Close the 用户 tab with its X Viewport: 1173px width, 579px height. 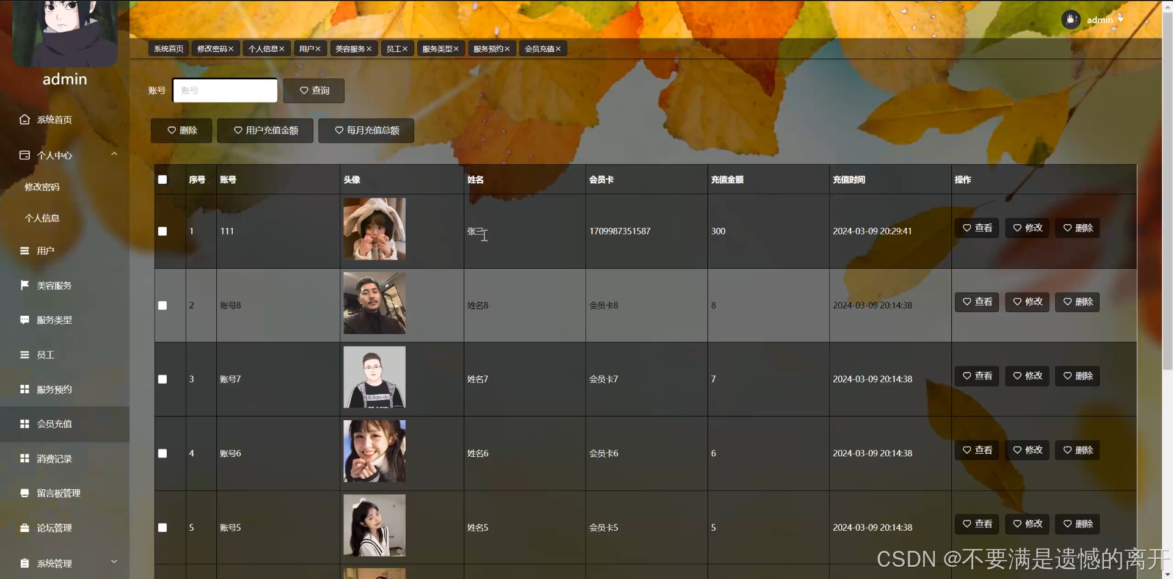click(x=318, y=49)
